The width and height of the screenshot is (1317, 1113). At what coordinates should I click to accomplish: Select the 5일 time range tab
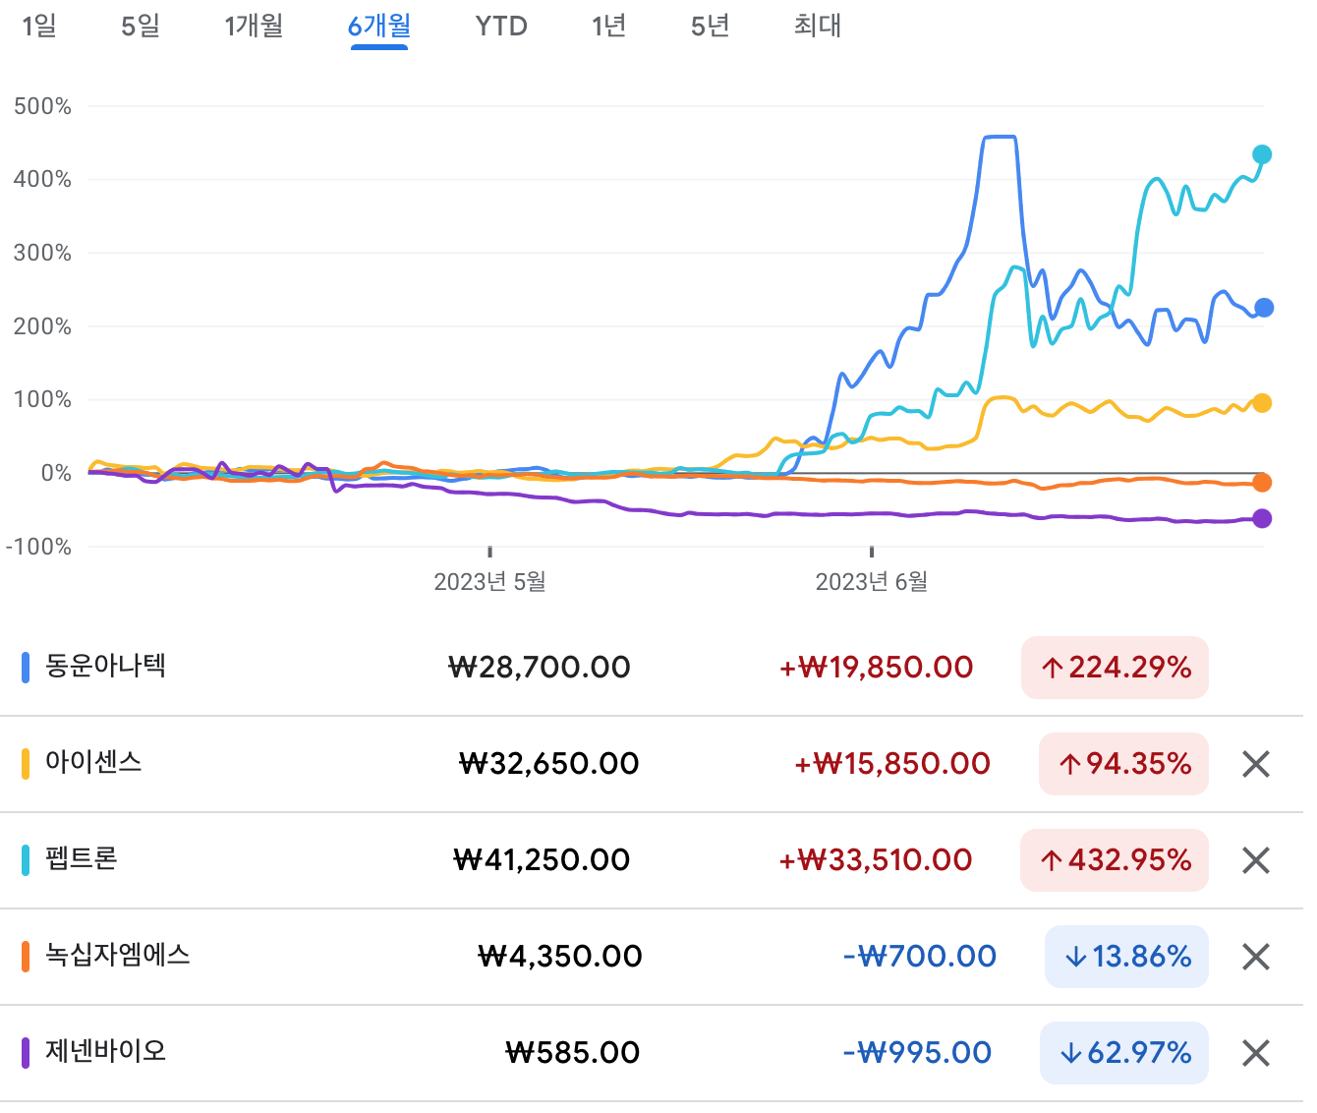click(x=140, y=27)
